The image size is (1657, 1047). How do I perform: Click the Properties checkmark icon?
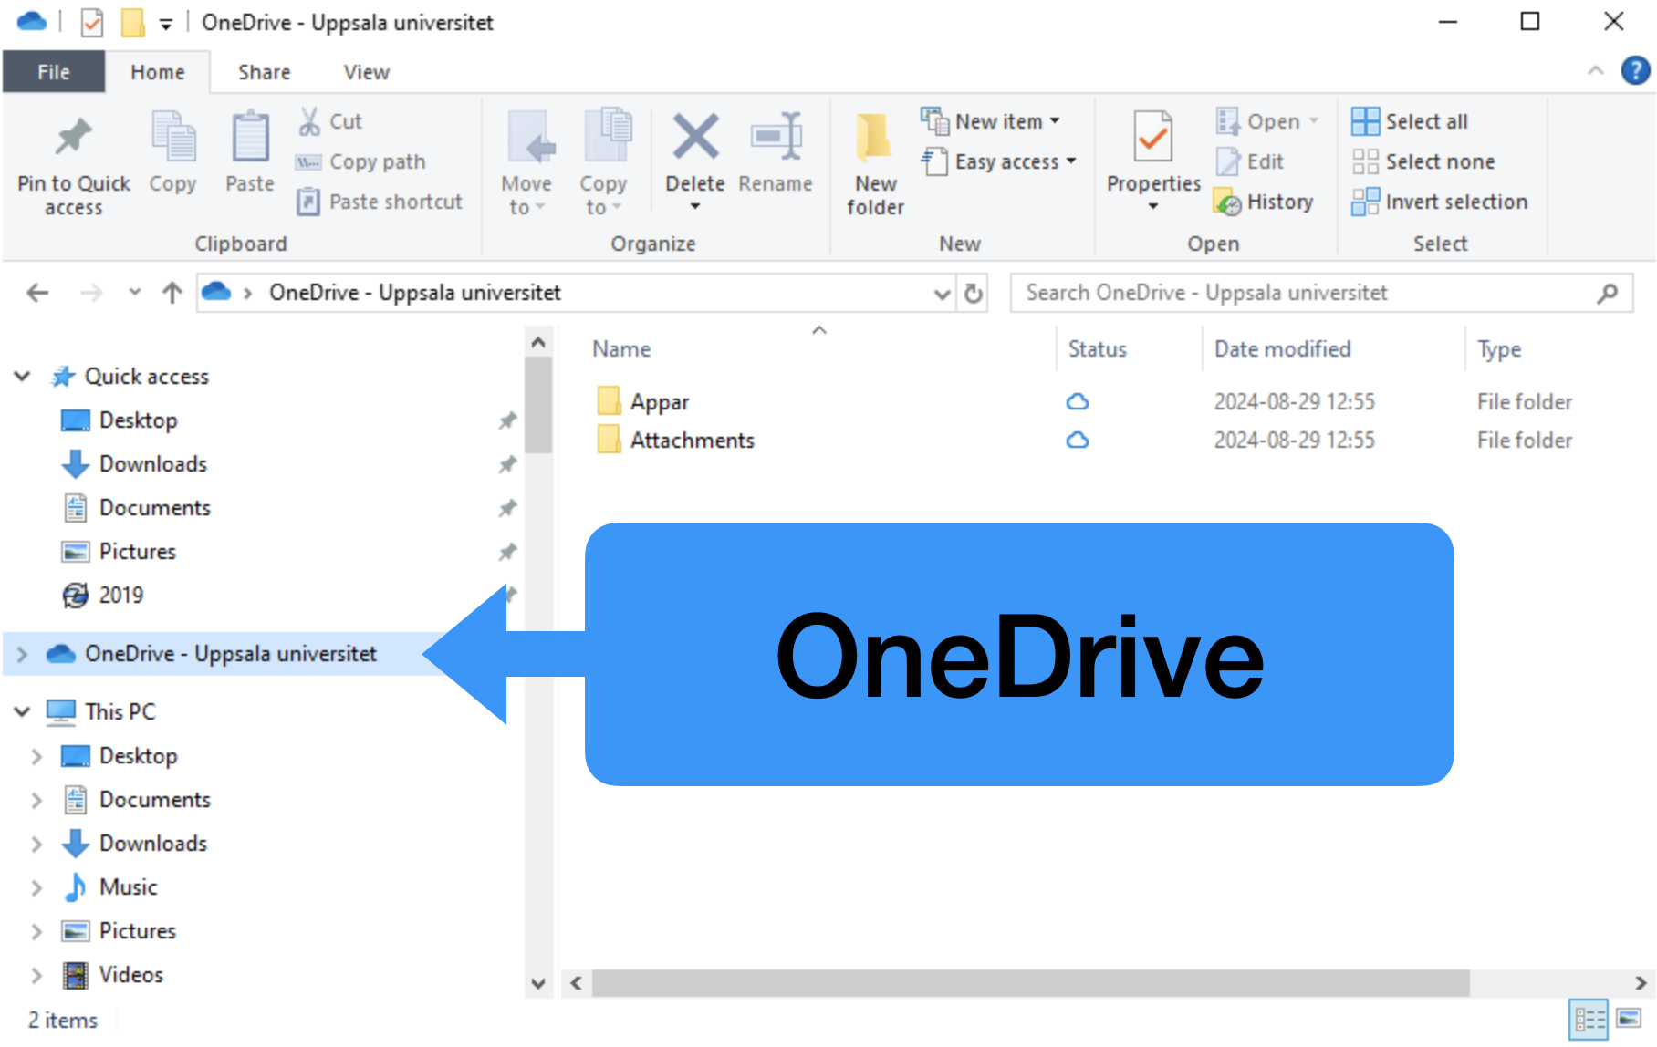coord(1153,137)
